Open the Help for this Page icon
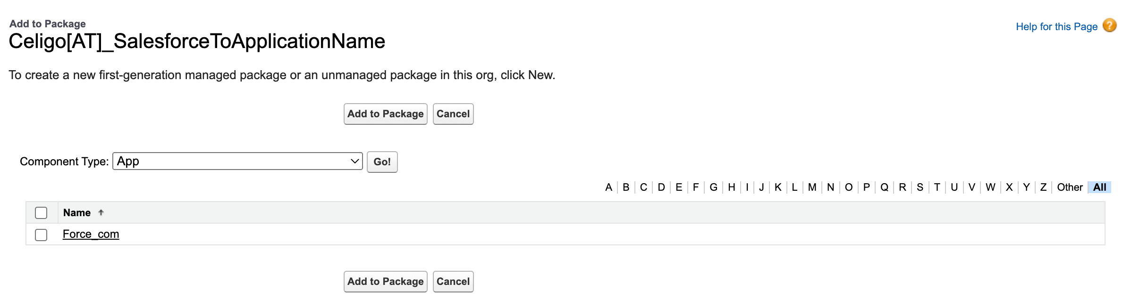The width and height of the screenshot is (1131, 308). [x=1110, y=25]
